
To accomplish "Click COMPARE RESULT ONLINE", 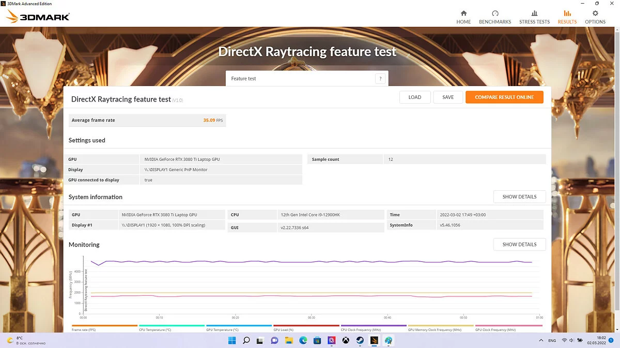I will tap(504, 97).
